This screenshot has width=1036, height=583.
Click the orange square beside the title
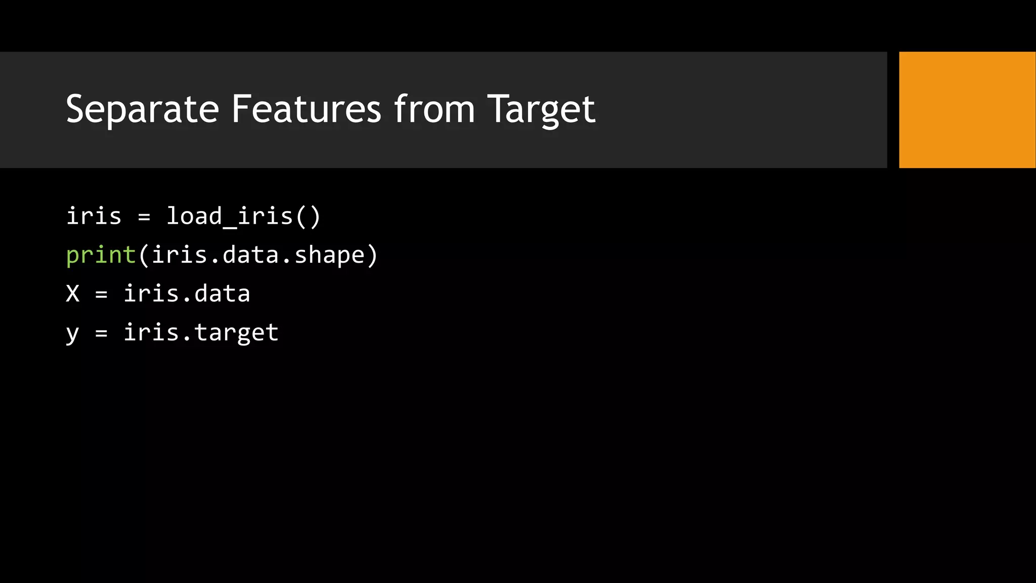point(967,110)
